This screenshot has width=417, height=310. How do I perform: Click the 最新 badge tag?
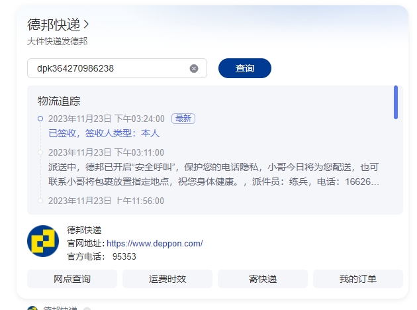[183, 119]
